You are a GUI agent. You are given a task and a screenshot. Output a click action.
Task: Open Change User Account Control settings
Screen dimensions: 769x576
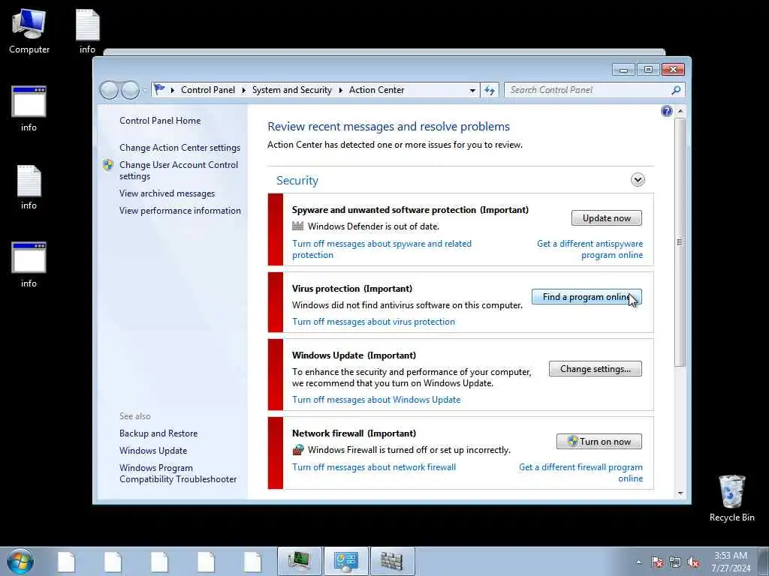179,170
